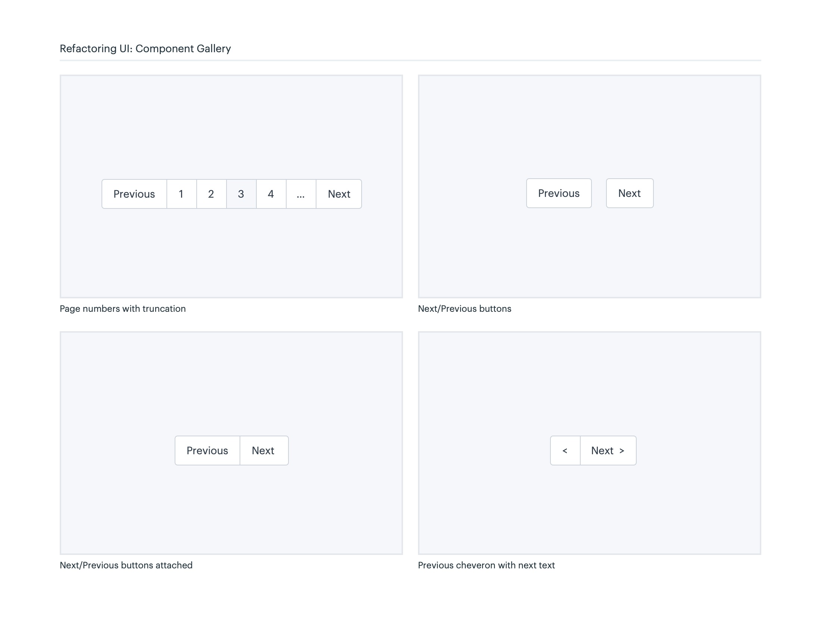Click 'Previous cheveron with next text' caption
Screen dimensions: 821x634
tap(486, 565)
